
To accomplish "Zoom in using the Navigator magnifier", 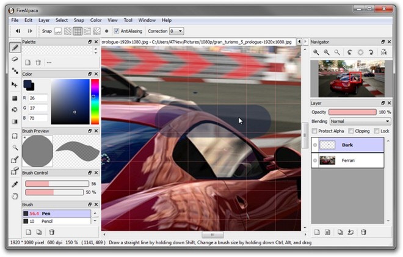I will [316, 52].
